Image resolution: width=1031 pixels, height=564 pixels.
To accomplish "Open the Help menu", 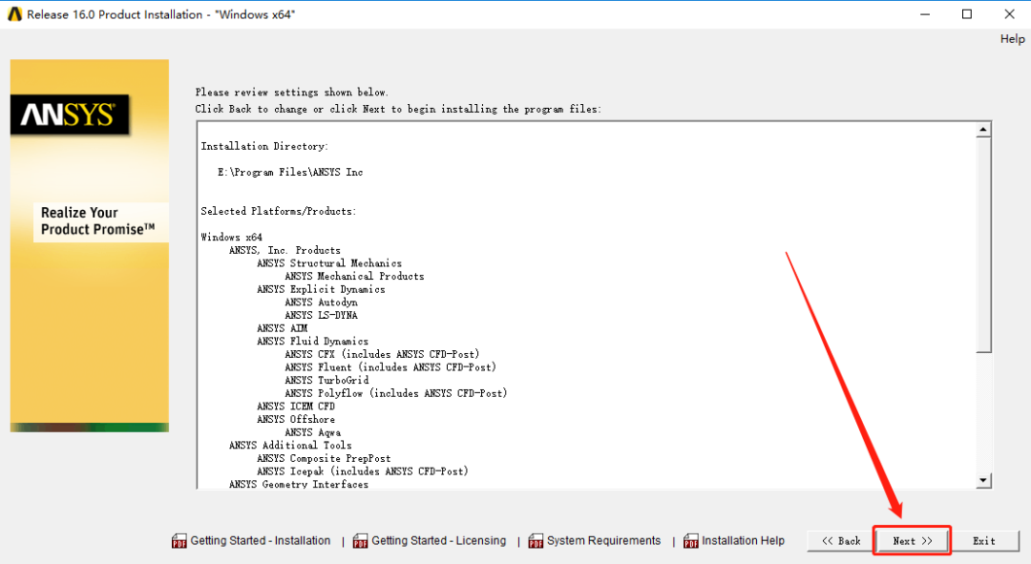I will coord(1012,39).
